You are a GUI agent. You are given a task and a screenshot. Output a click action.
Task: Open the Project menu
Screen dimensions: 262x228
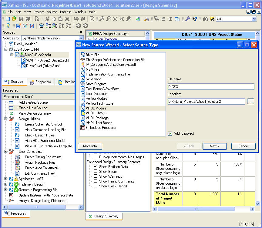[x=39, y=12]
